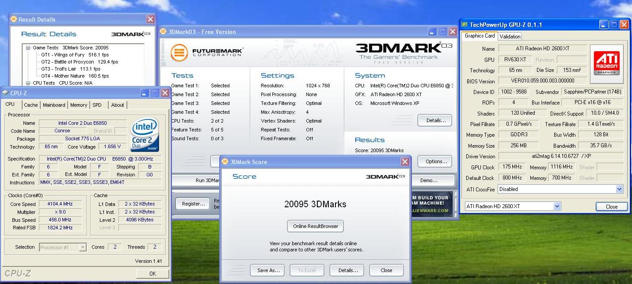Minimize the 3DMark03 main window
The width and height of the screenshot is (632, 284).
433,32
